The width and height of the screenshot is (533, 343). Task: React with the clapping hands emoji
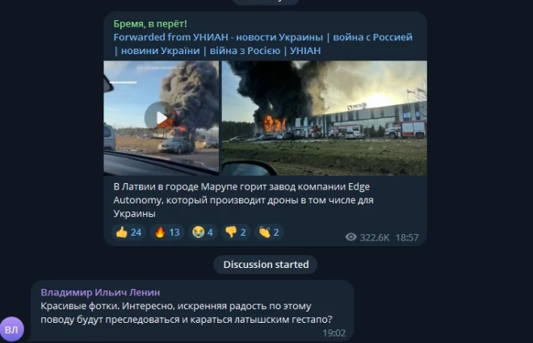(269, 232)
